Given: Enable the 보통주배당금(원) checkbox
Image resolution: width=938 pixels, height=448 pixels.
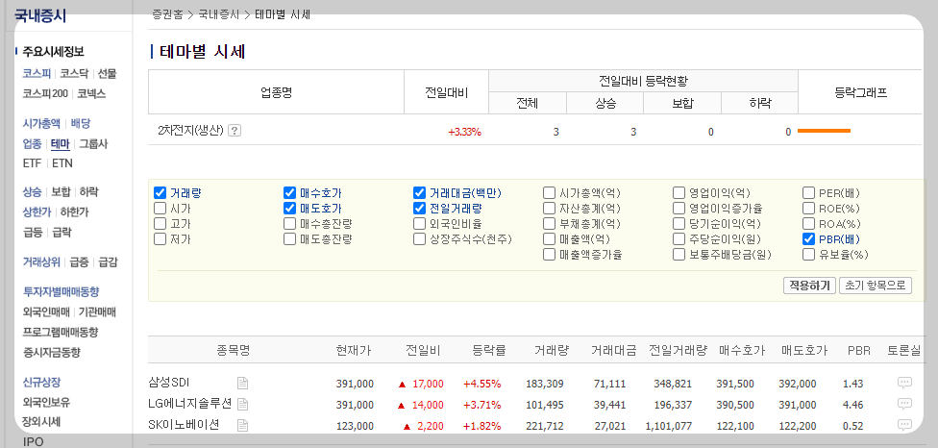Looking at the screenshot, I should click(679, 255).
